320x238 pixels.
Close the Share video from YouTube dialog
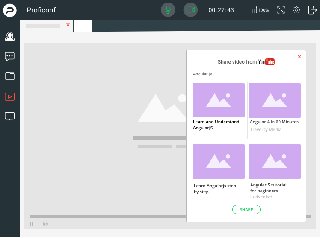click(299, 57)
